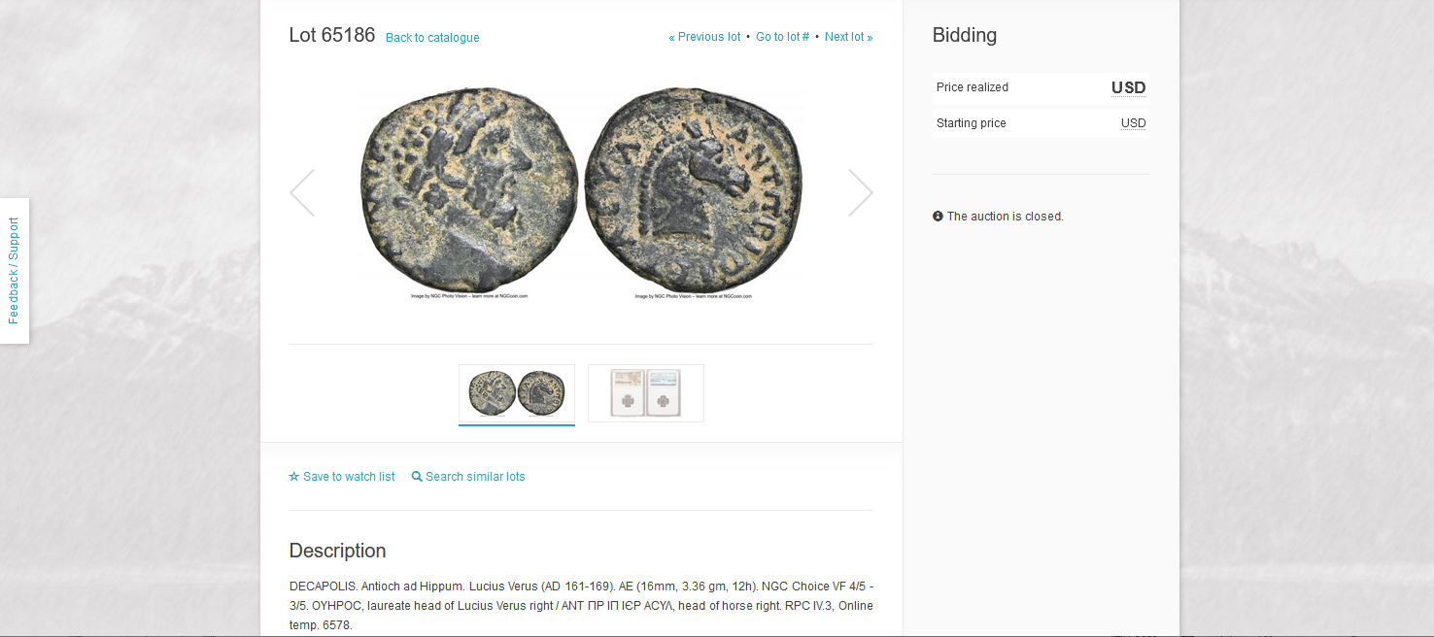Click the horse head reverse of coin image

point(694,189)
